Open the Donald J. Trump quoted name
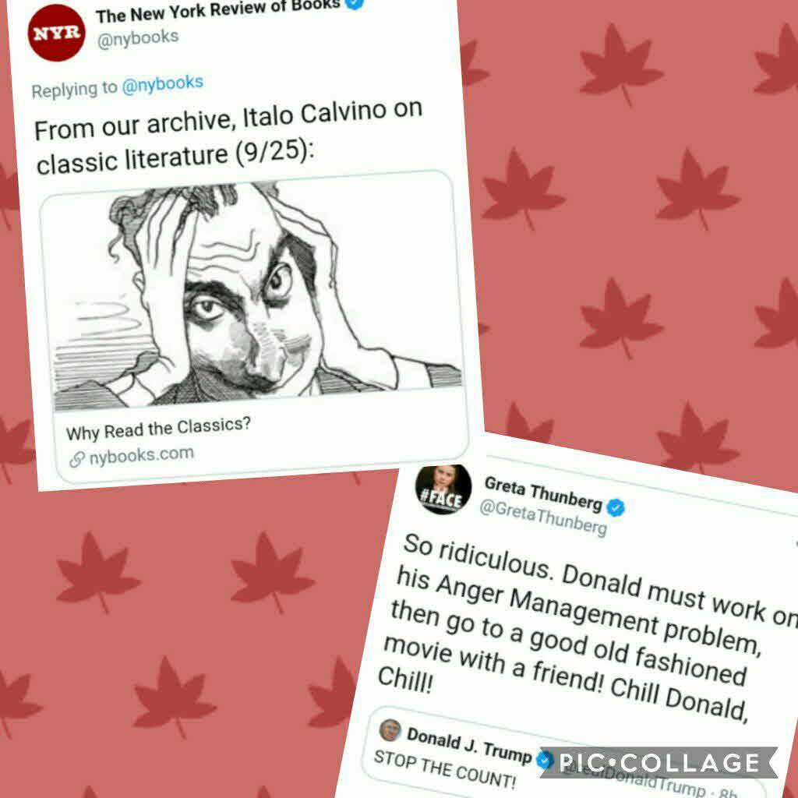 tap(468, 744)
